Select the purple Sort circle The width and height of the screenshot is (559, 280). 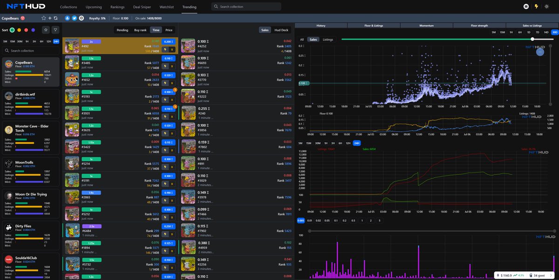33,30
